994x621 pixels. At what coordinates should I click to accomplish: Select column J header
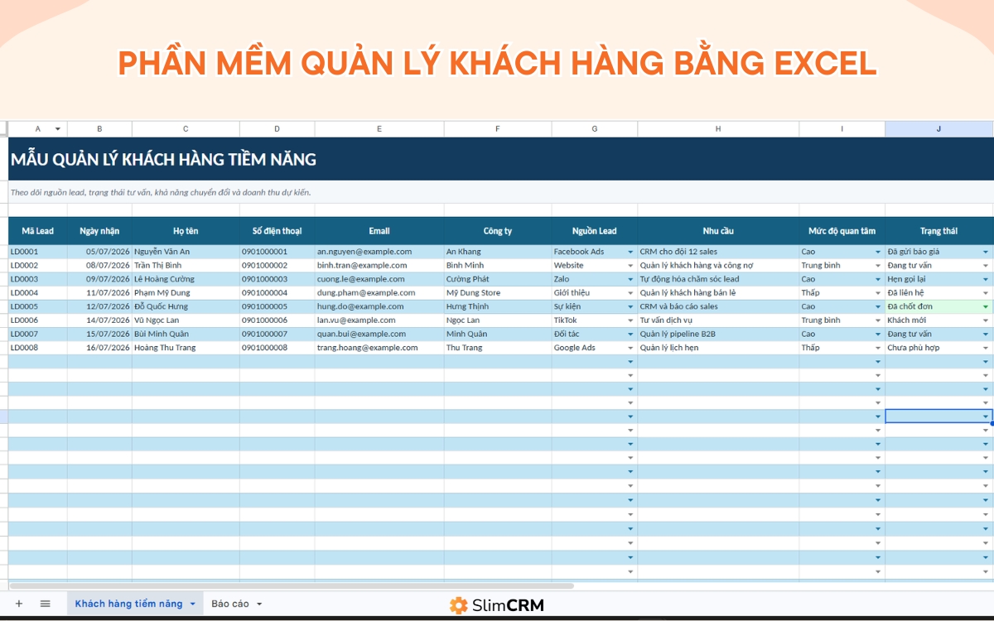[939, 129]
